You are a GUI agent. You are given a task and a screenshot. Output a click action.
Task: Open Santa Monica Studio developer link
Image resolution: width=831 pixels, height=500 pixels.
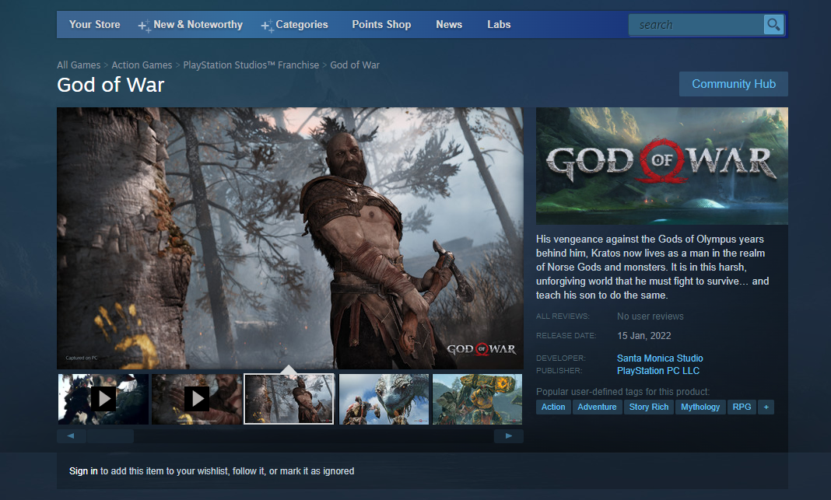coord(660,358)
